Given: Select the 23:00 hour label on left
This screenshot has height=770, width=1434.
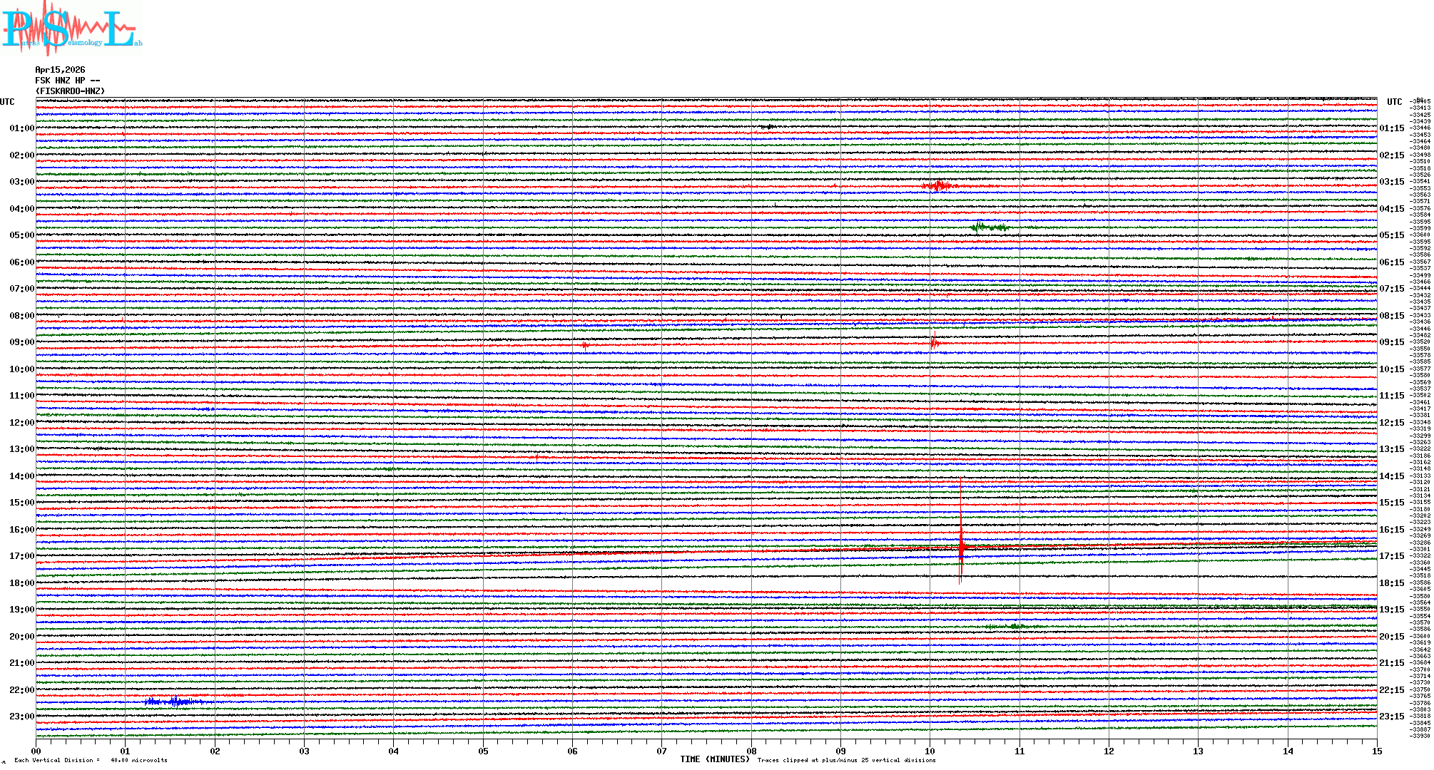Looking at the screenshot, I should 21,717.
